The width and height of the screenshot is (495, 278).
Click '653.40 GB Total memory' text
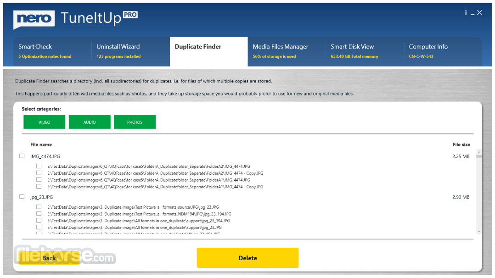point(354,56)
